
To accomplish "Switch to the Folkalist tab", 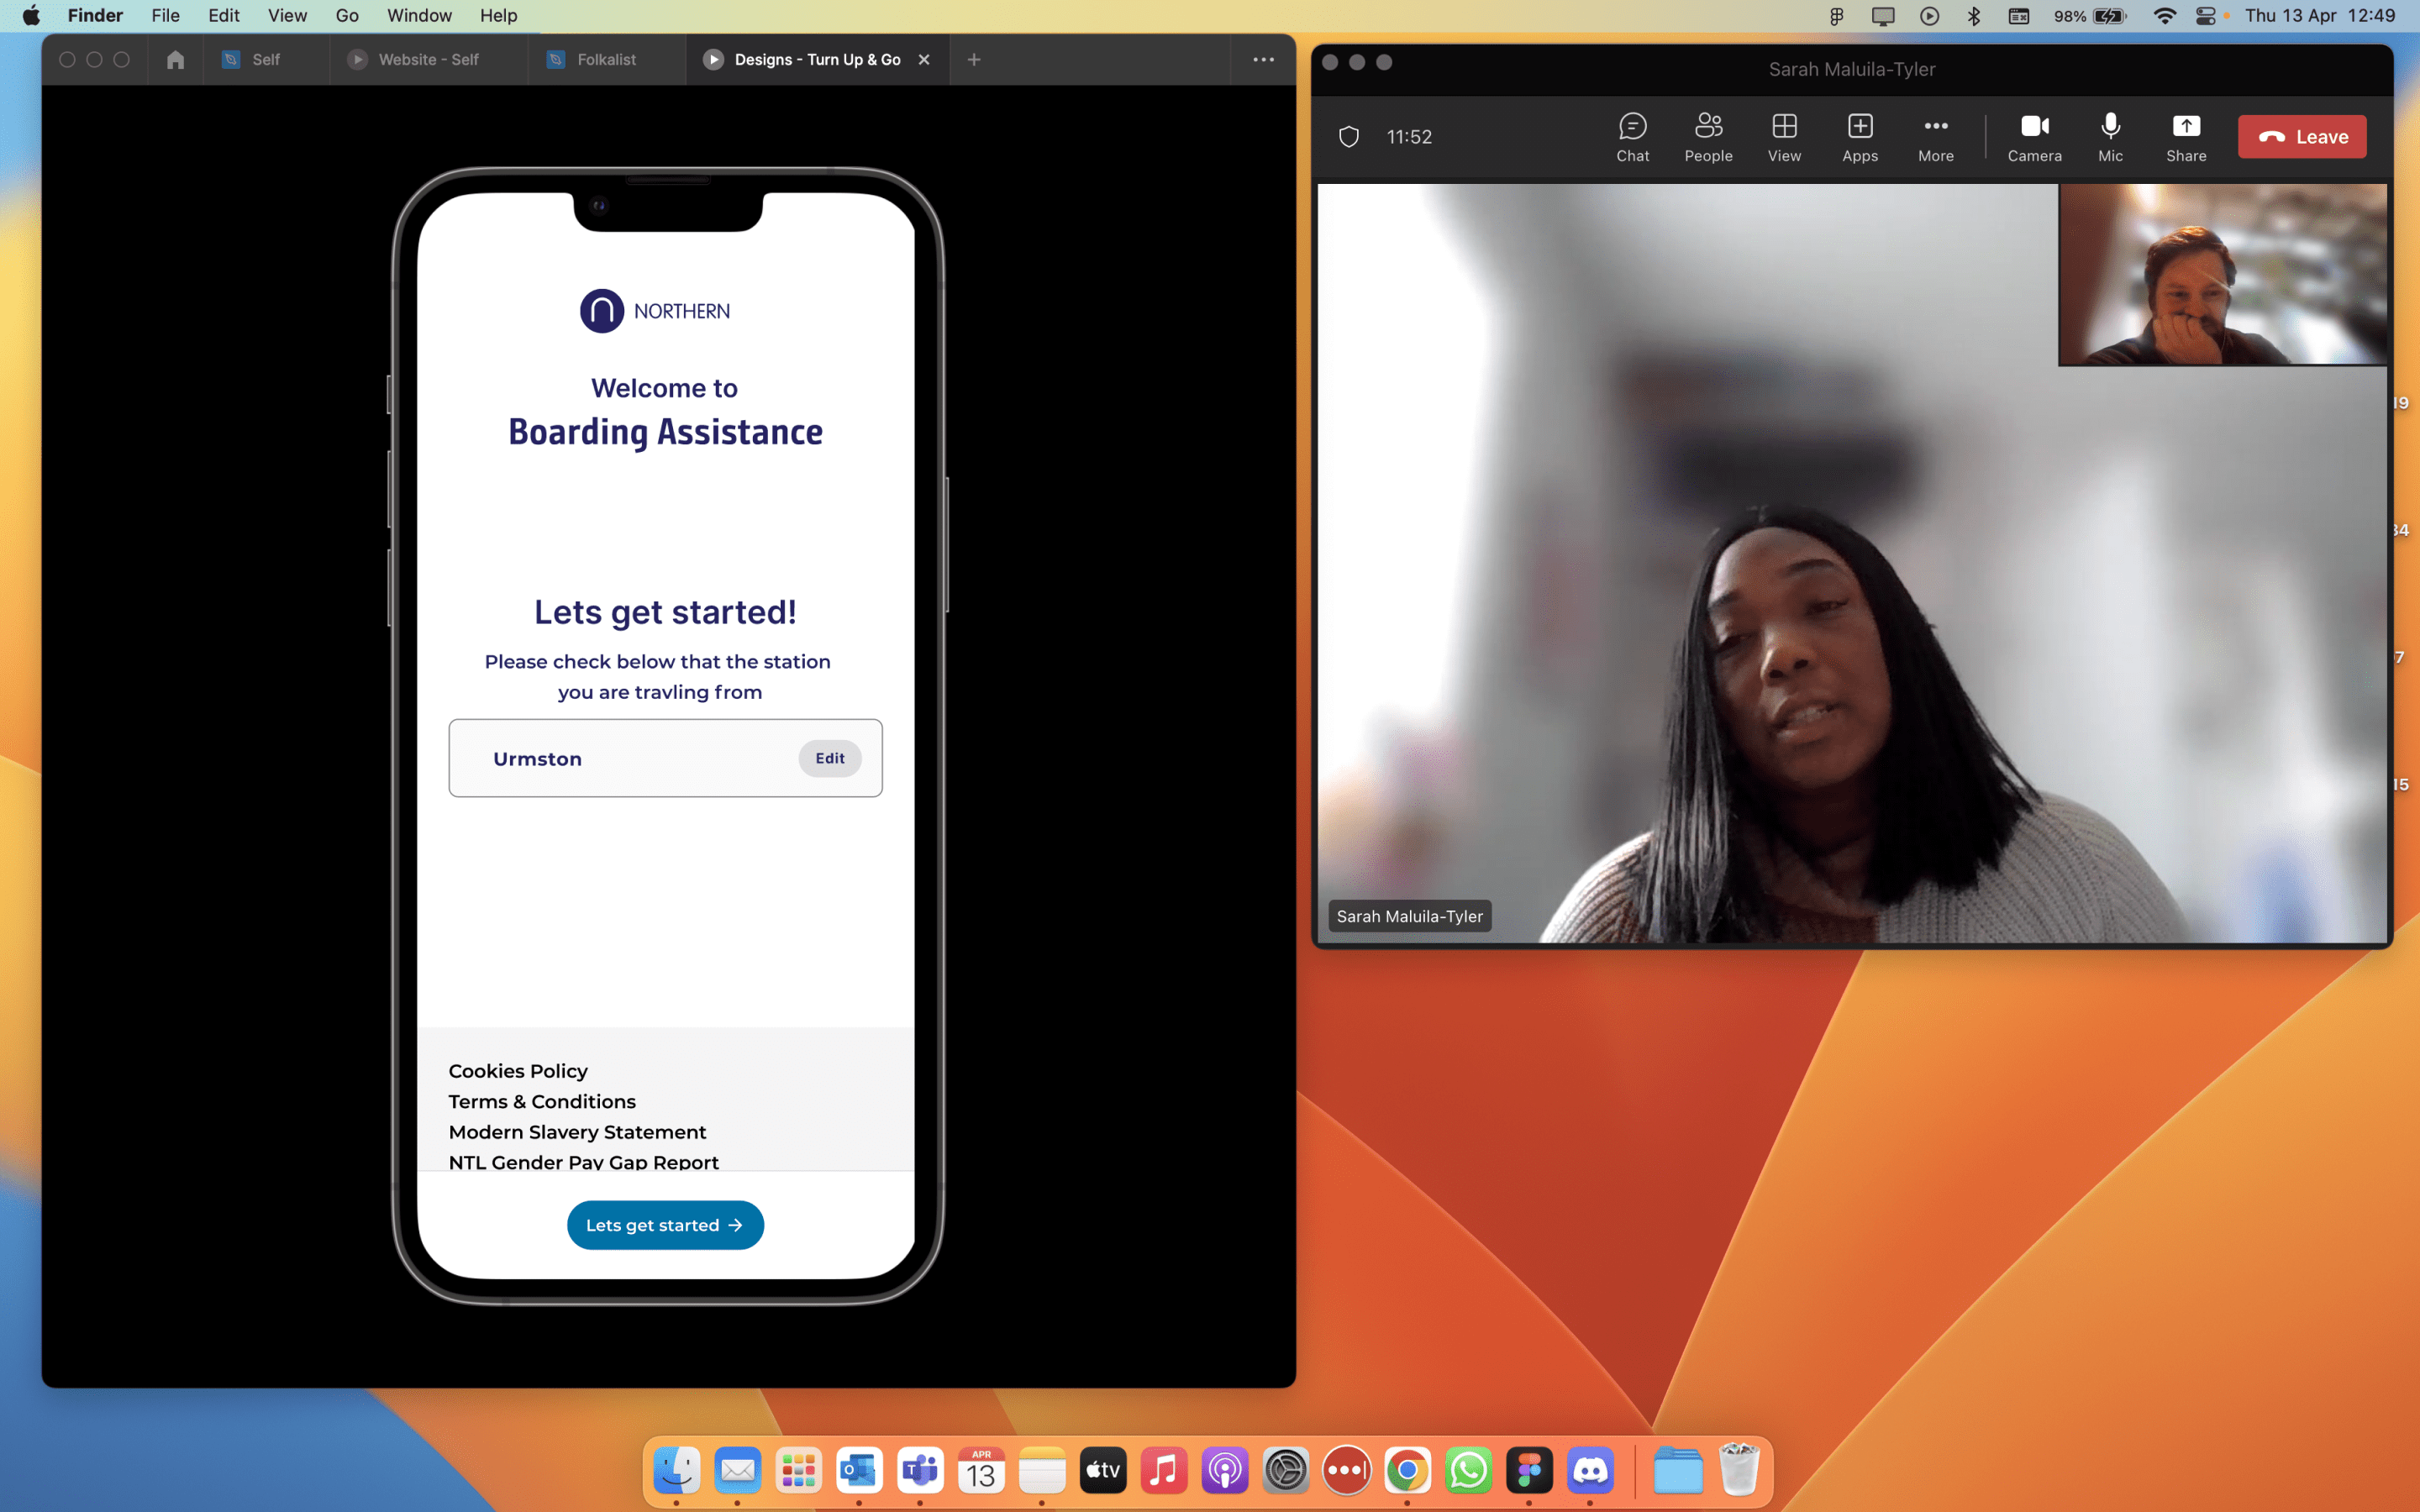I will click(x=606, y=60).
